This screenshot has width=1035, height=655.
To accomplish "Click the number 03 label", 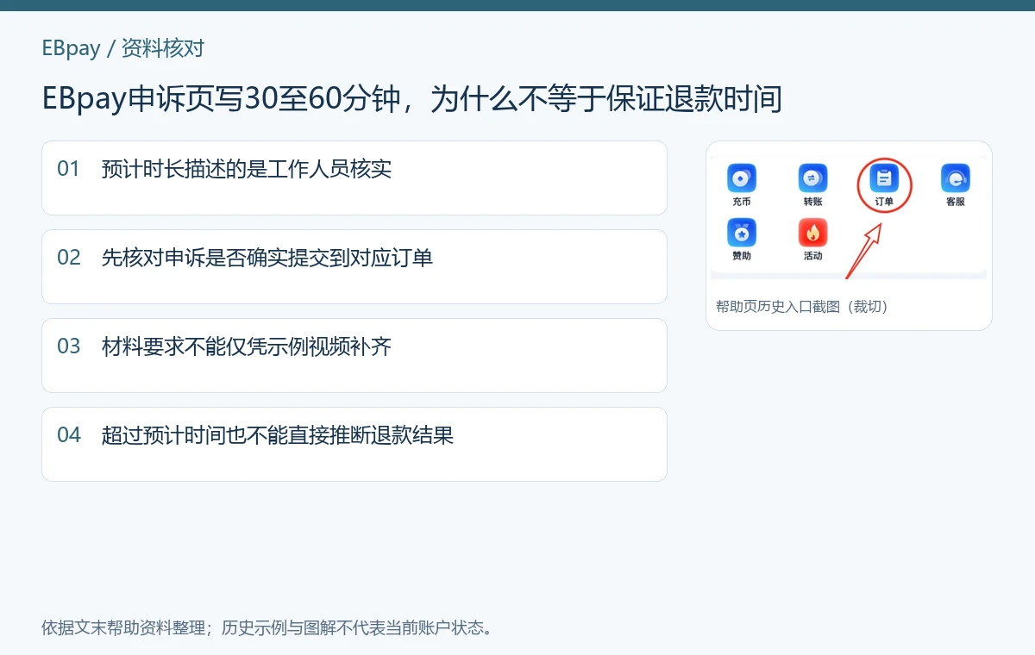I will coord(69,346).
